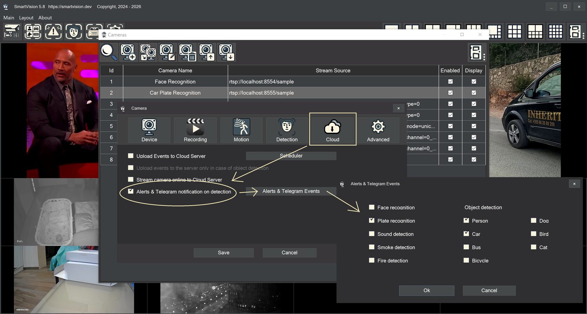The image size is (587, 314).
Task: Select the Face Recognition camera name cell
Action: (x=175, y=82)
